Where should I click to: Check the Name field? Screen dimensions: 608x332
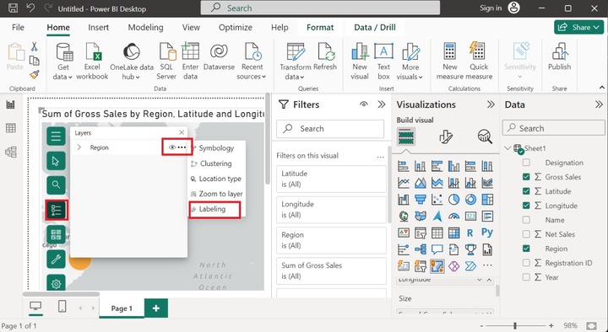(x=526, y=220)
